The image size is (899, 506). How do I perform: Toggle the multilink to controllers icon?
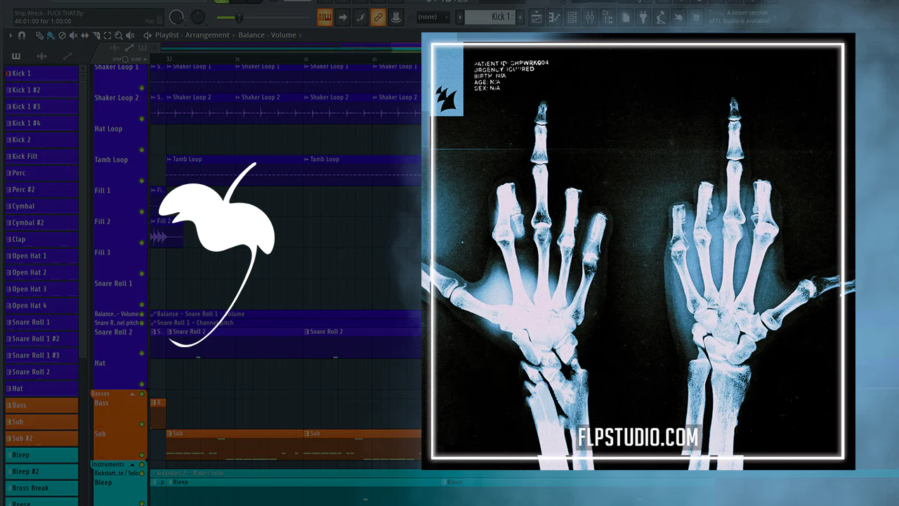378,17
